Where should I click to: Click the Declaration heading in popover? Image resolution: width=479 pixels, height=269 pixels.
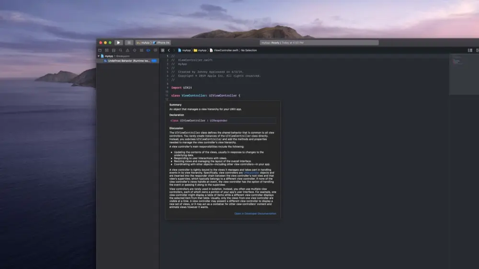(177, 115)
